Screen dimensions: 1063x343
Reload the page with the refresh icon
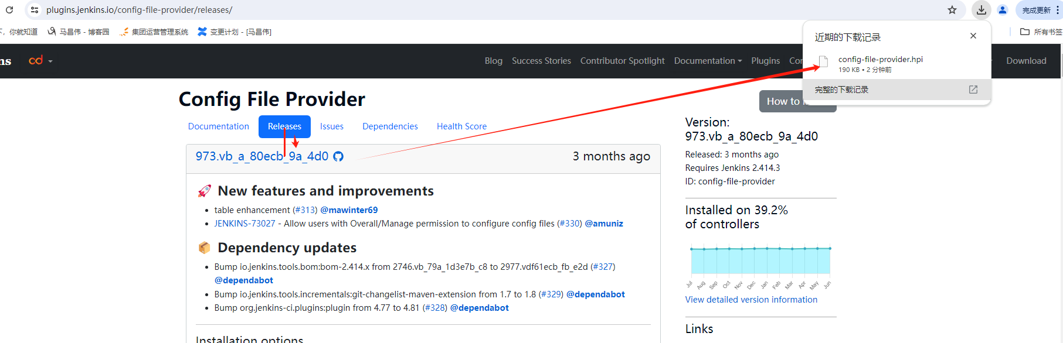tap(9, 10)
